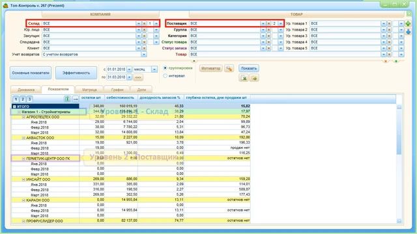
Task: Click the green icon at top-right of ТОВАР panel
Action: coord(409,14)
